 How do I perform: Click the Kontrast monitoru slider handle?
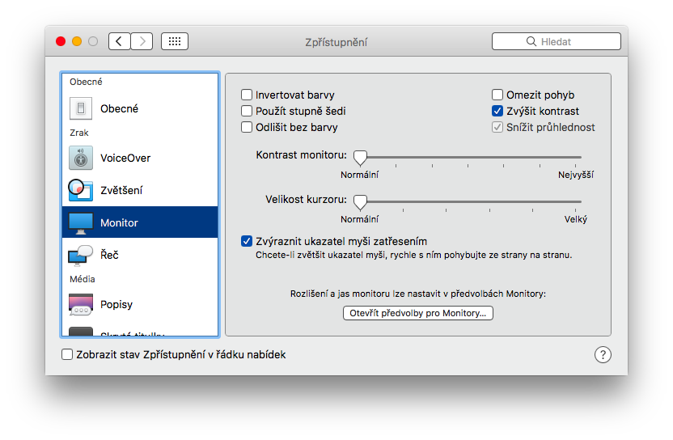click(360, 157)
